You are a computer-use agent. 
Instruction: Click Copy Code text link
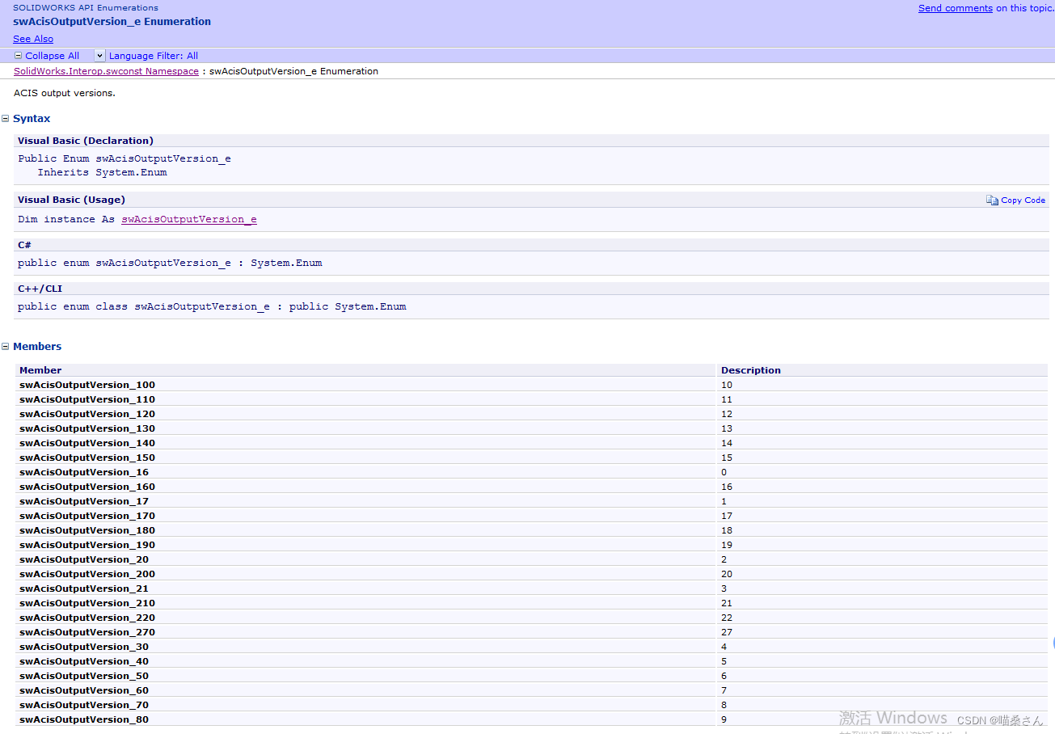click(1023, 200)
